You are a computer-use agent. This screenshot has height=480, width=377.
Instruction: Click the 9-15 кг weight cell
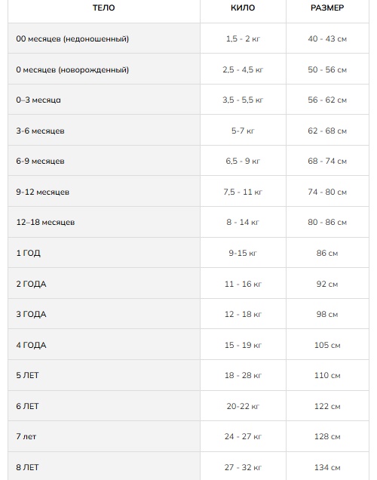point(243,253)
